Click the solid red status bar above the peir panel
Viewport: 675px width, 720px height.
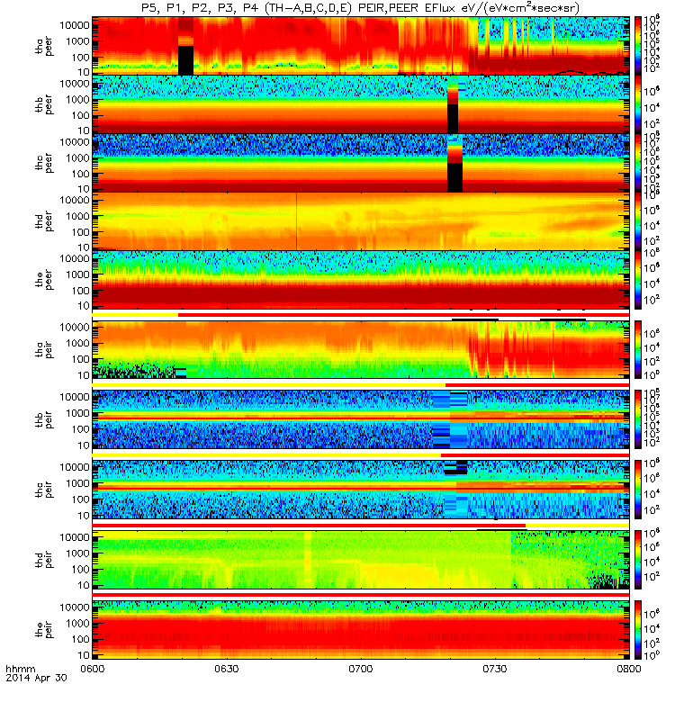pos(361,595)
